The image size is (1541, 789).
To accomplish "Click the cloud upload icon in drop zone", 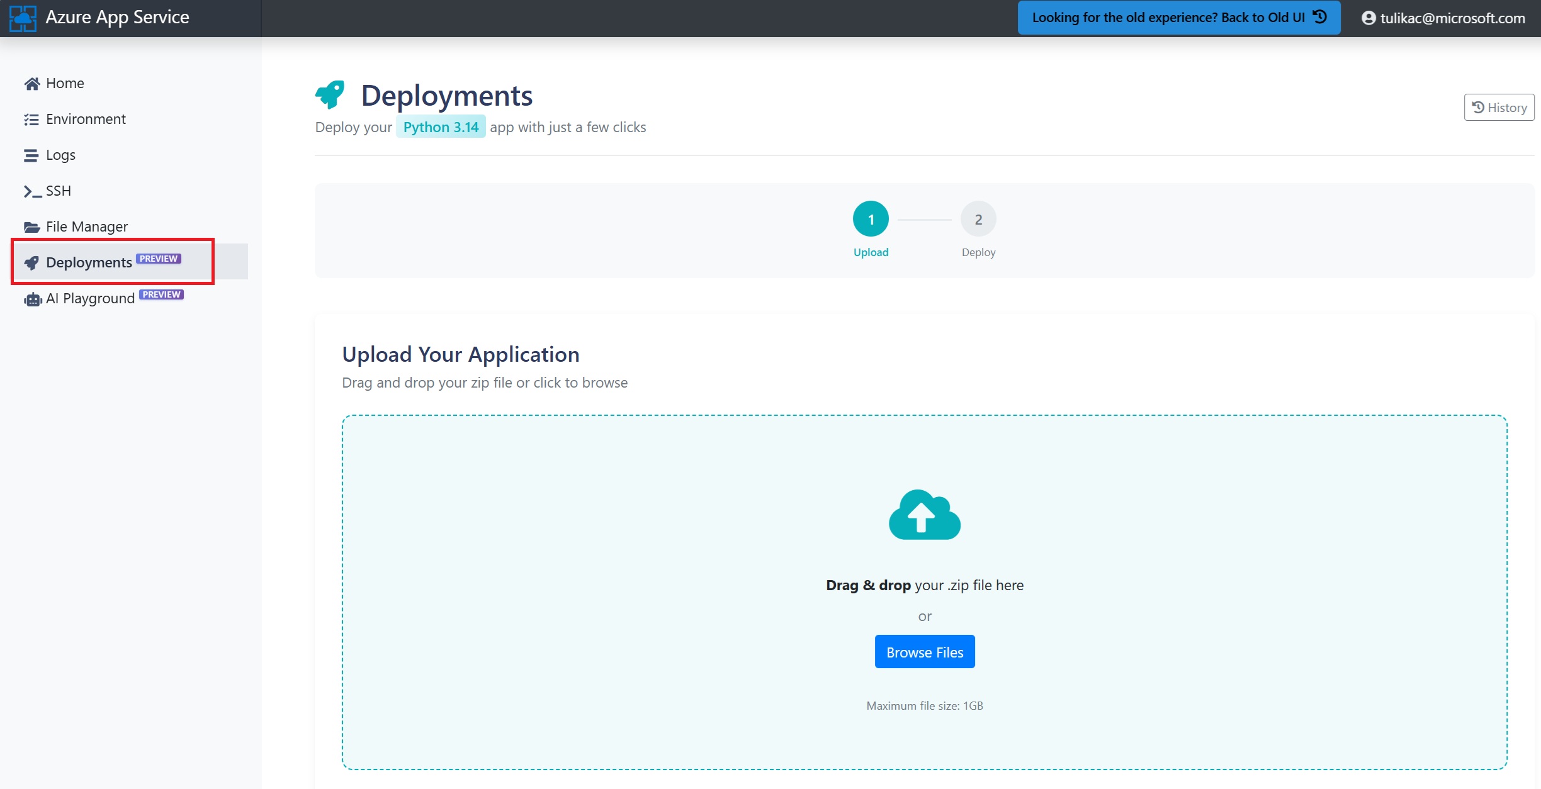I will (924, 515).
